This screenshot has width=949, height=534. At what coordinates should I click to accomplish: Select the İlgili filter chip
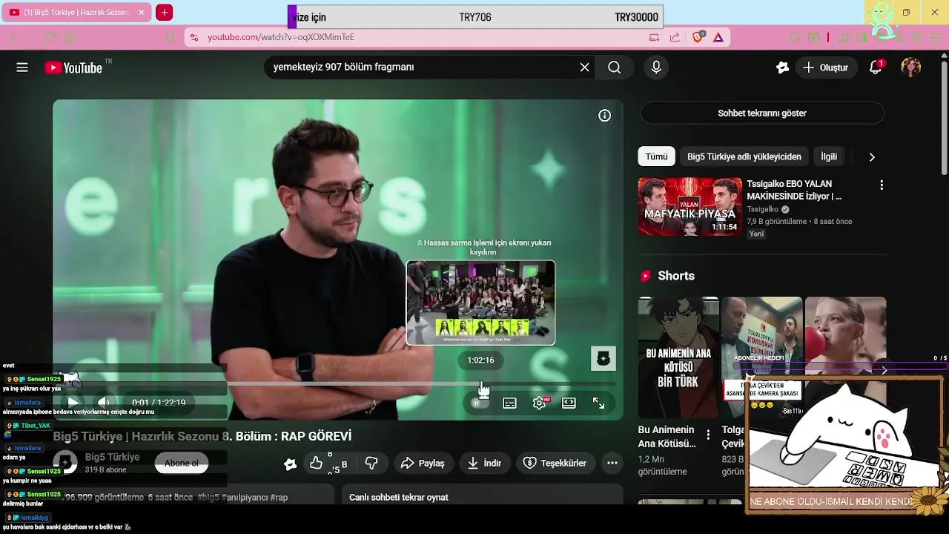point(829,156)
